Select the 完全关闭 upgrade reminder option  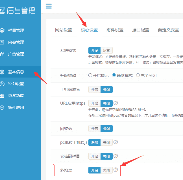[138, 75]
